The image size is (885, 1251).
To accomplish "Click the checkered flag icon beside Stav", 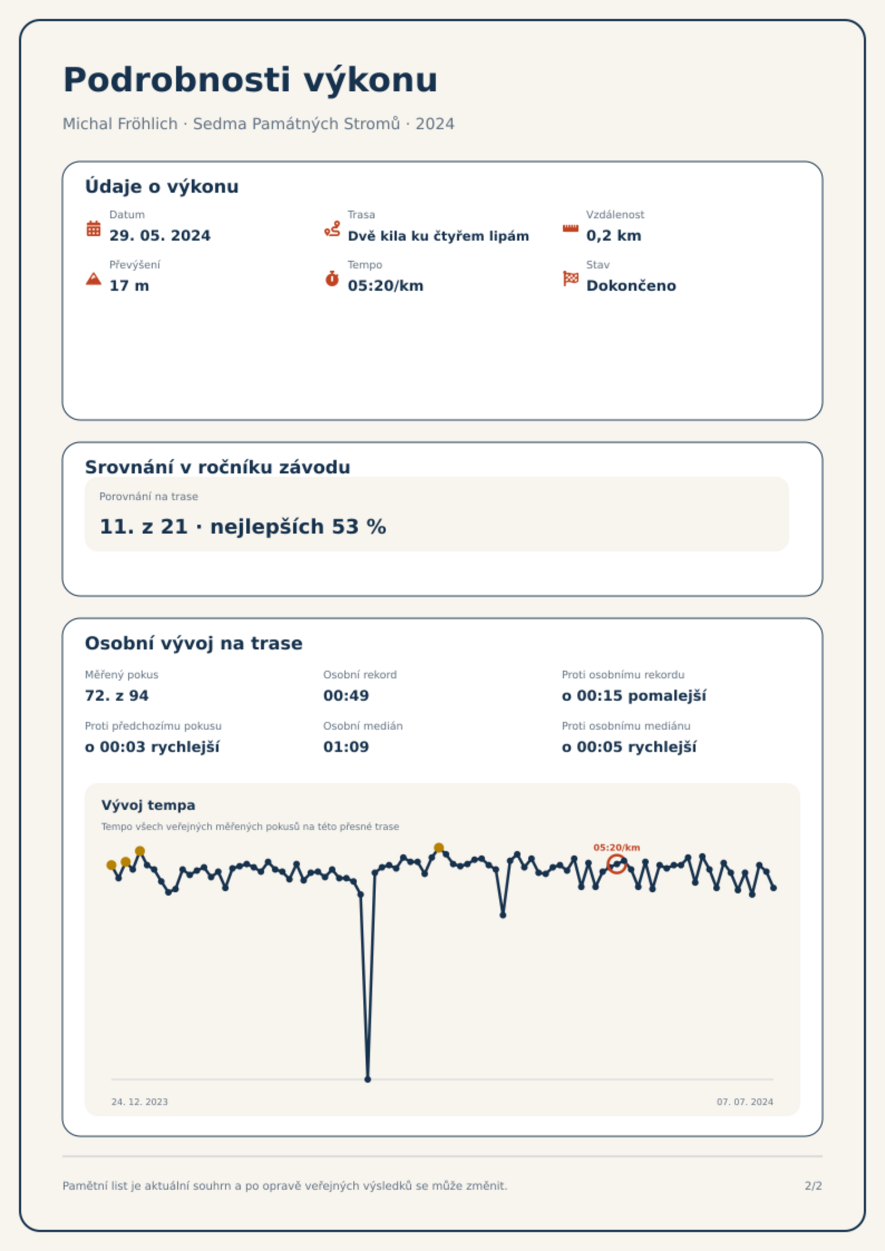I will [570, 278].
